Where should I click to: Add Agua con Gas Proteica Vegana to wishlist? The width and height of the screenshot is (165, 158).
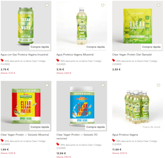coord(47,5)
